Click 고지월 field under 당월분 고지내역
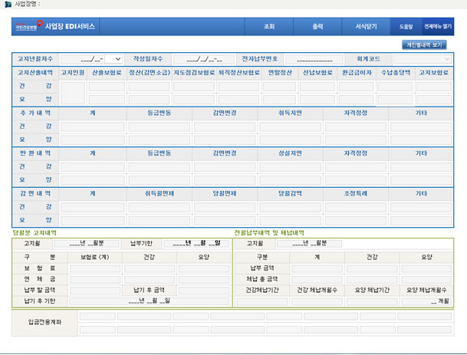467x355 pixels. [87, 244]
